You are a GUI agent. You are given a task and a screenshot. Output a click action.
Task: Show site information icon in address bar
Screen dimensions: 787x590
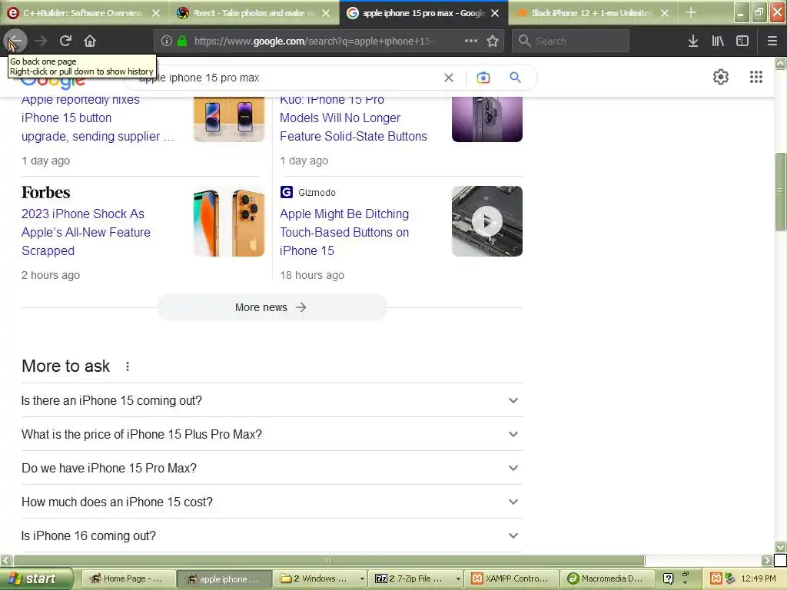167,41
